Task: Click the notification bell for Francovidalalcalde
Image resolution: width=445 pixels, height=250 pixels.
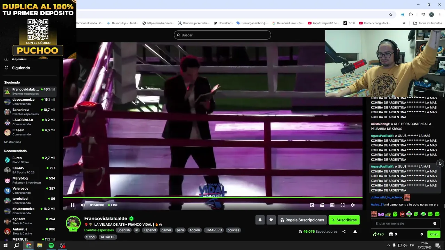Action: pyautogui.click(x=260, y=220)
